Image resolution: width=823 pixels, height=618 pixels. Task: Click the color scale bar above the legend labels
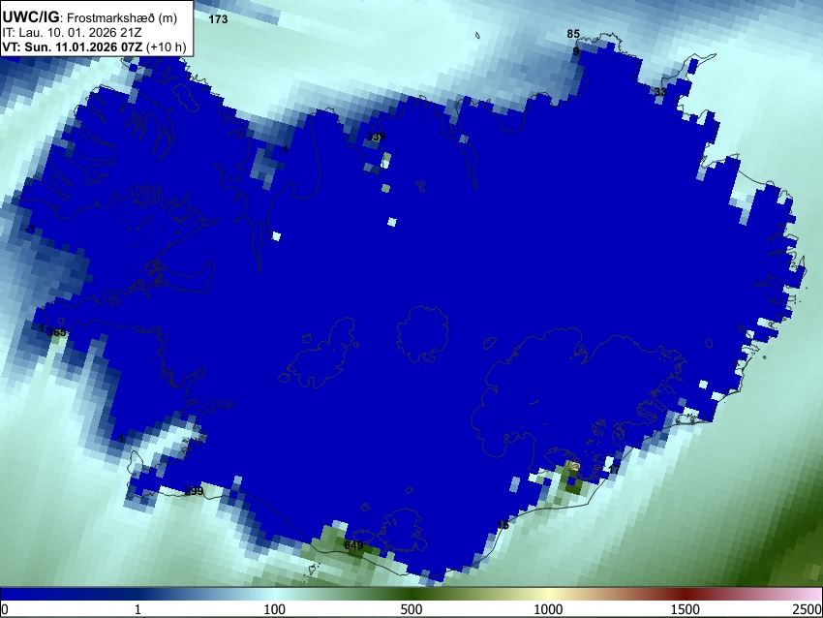pyautogui.click(x=411, y=594)
